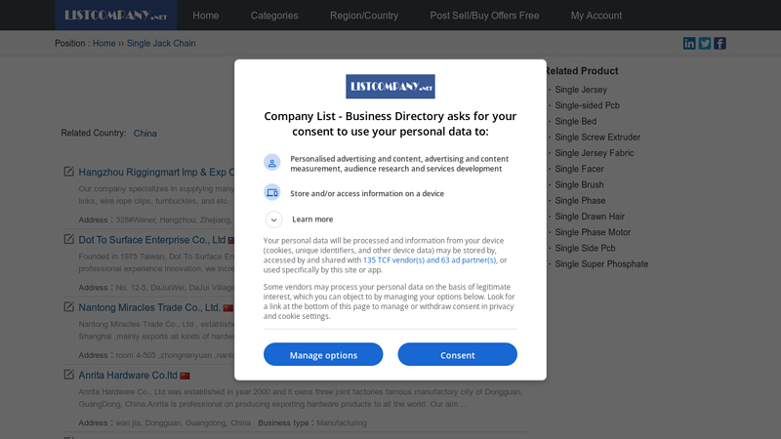Click edit icon beside Nantong Miracles Trade
781x439 pixels.
pos(68,307)
